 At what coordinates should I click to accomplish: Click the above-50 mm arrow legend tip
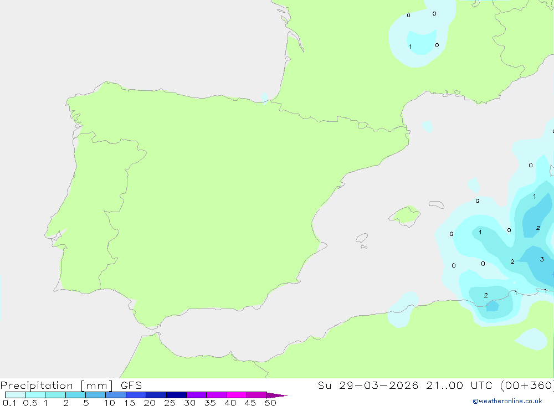(x=277, y=395)
